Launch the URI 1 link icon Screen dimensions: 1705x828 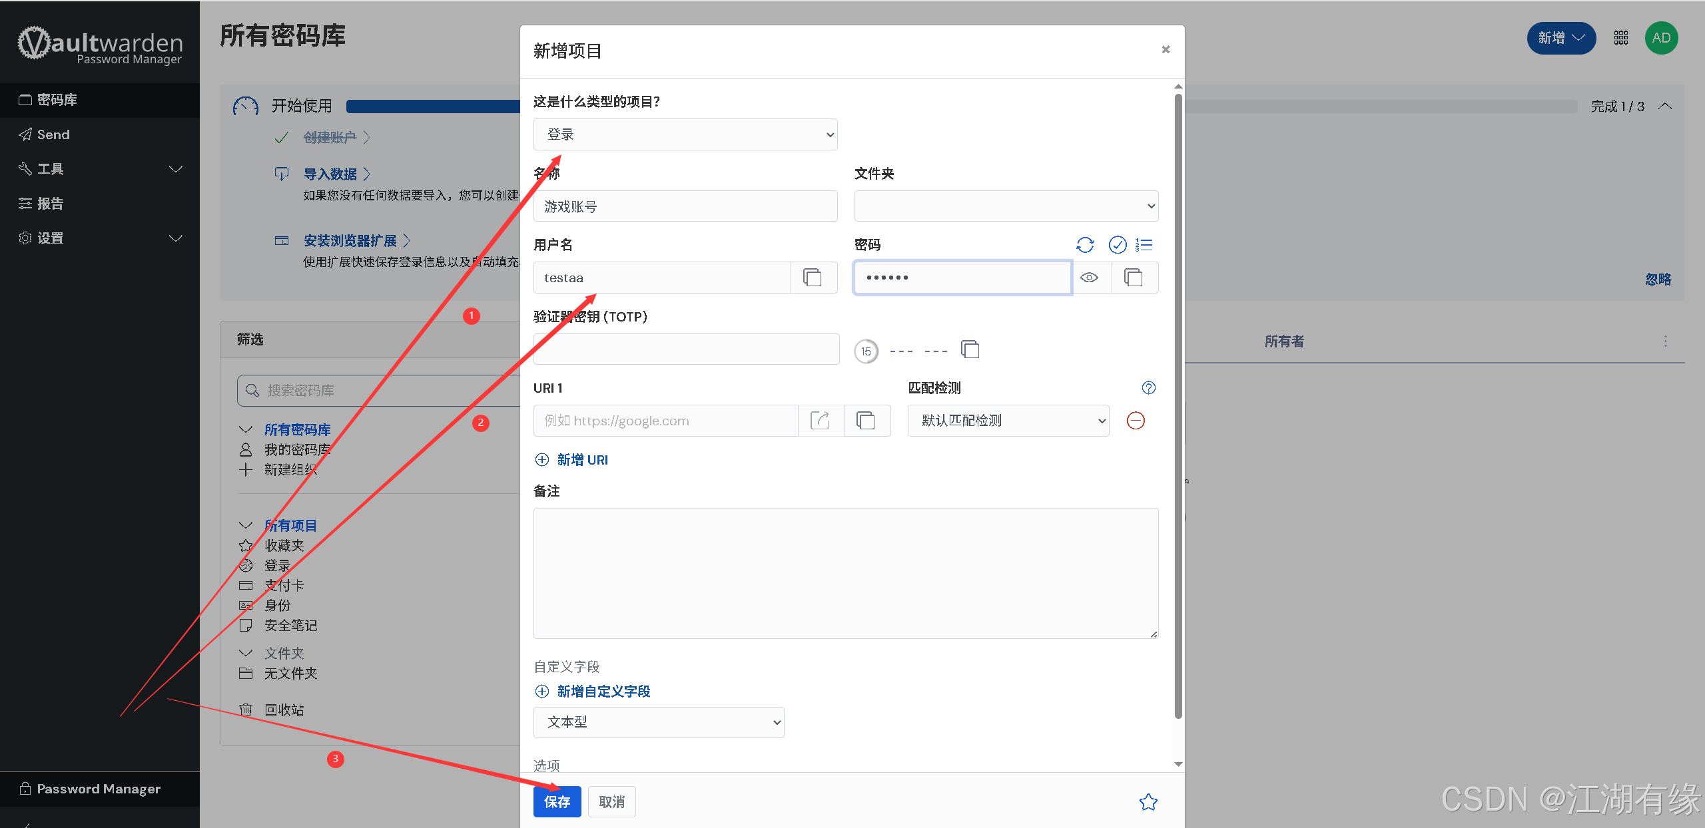tap(820, 421)
